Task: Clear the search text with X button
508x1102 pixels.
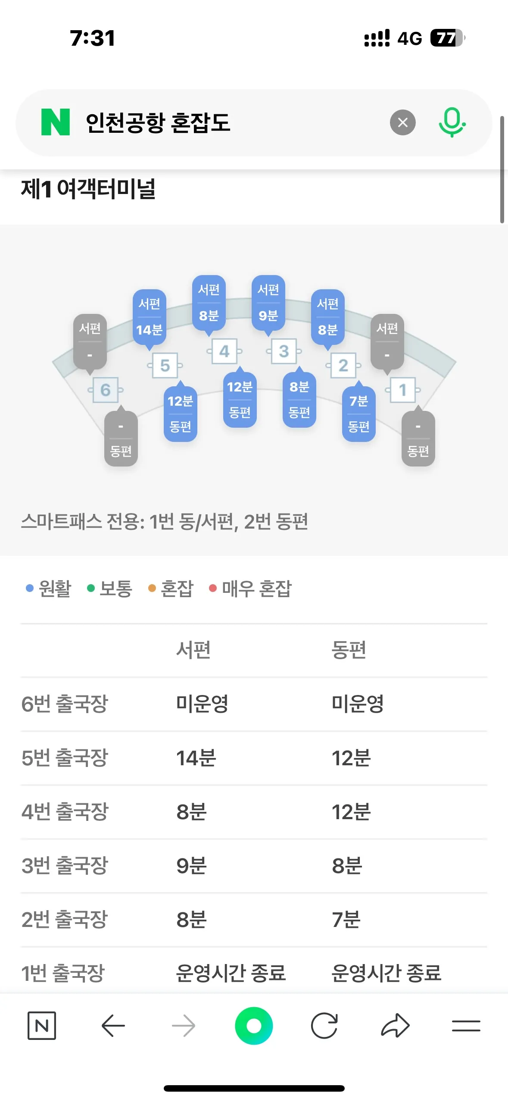Action: click(x=402, y=122)
